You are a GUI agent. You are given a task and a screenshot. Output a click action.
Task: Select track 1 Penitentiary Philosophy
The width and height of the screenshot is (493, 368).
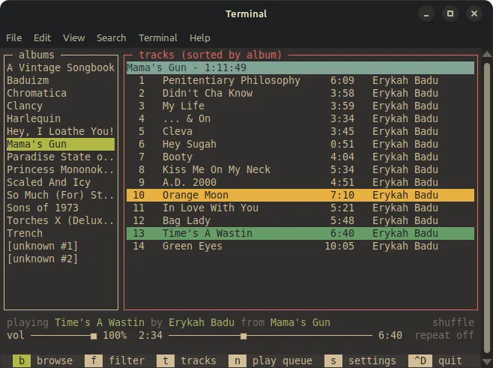tap(300, 80)
